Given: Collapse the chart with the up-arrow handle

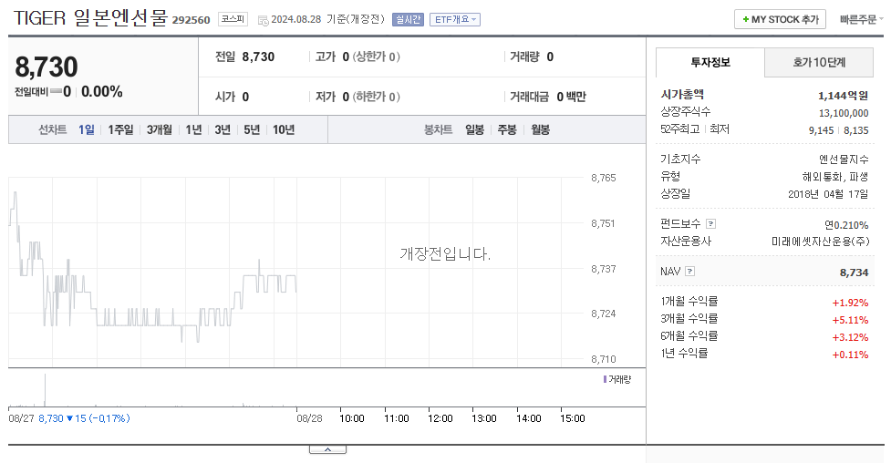Looking at the screenshot, I should point(328,449).
